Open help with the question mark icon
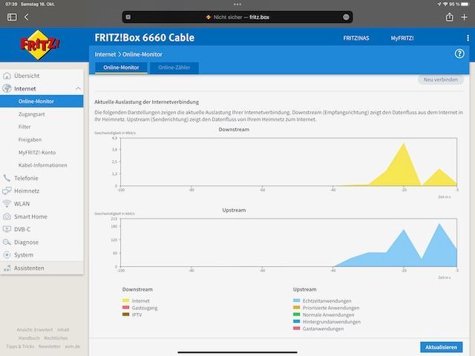The height and width of the screenshot is (356, 475). coord(459,54)
